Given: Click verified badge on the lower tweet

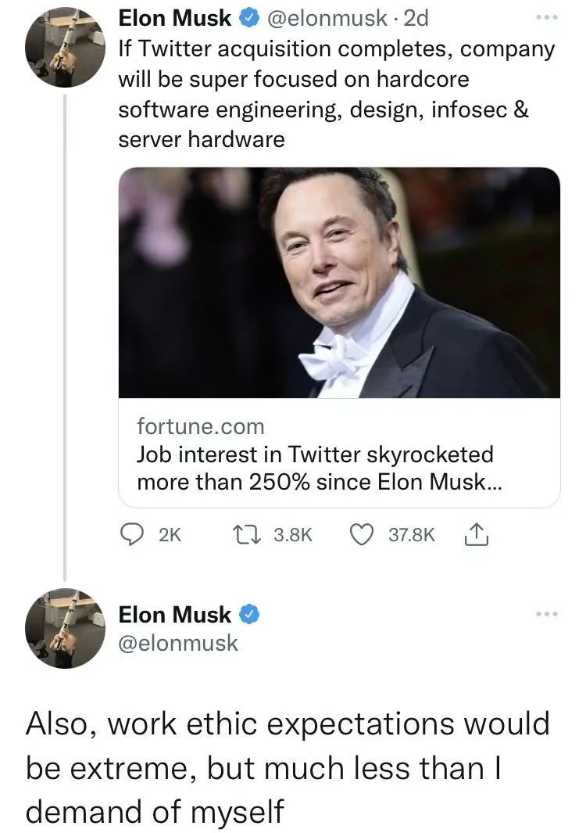Looking at the screenshot, I should [x=248, y=615].
